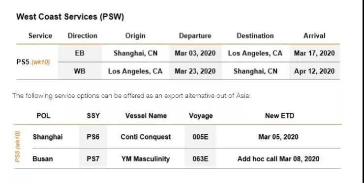Select the EB direction cell

point(80,53)
